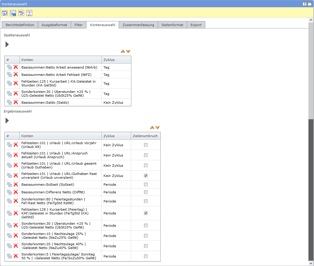Image resolution: width=314 pixels, height=266 pixels.
Task: Uncheck Zeilenumbruch for Guthaben Rest unverplant
Action: (146, 176)
